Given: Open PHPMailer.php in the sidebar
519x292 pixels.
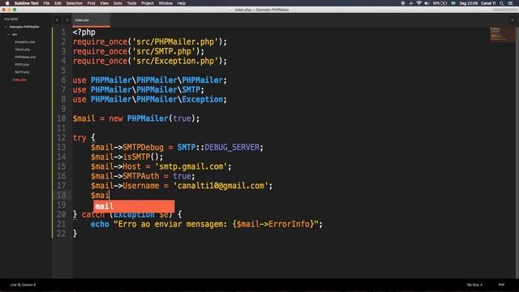Looking at the screenshot, I should pyautogui.click(x=25, y=57).
